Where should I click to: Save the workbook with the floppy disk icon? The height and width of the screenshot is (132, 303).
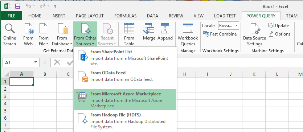[x=17, y=7]
